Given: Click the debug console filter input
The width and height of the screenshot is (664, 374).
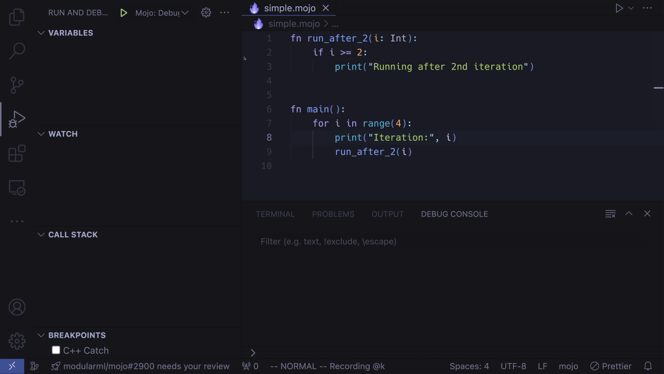Looking at the screenshot, I should point(452,242).
